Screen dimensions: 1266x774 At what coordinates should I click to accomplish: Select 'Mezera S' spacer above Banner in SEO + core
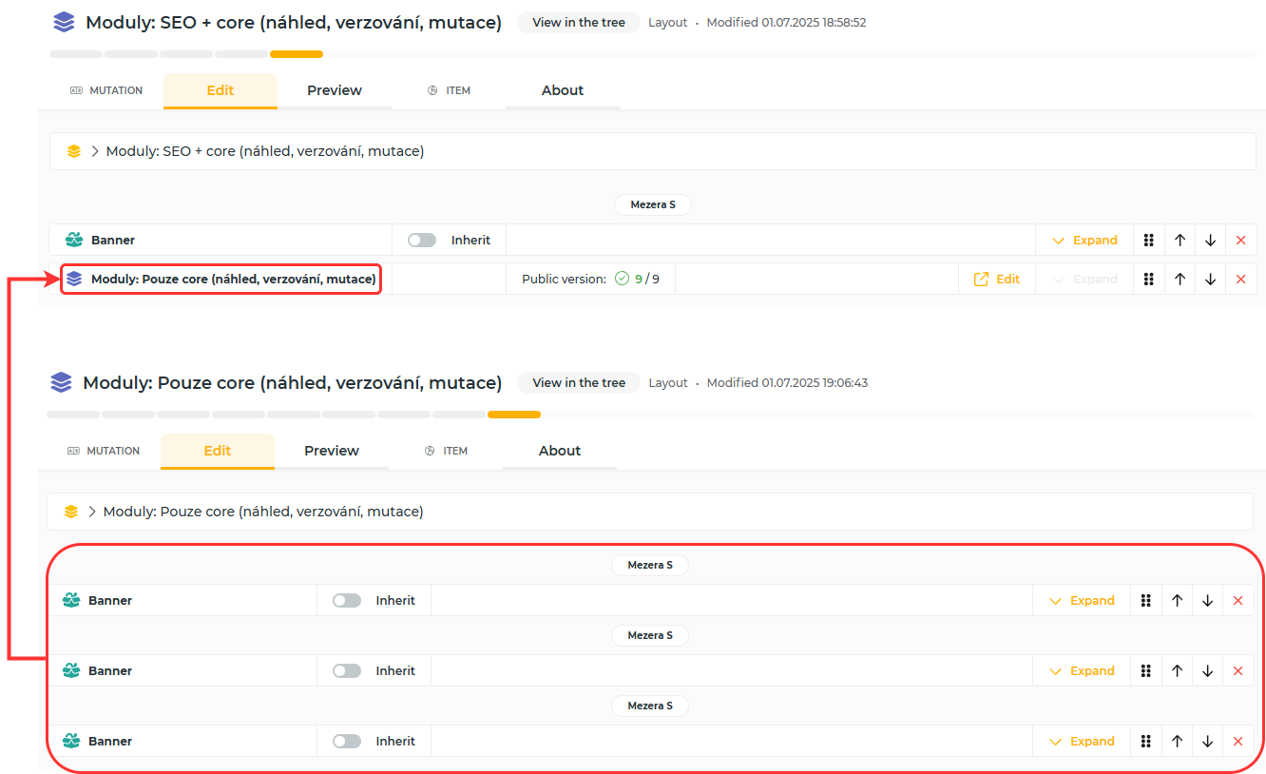[652, 204]
